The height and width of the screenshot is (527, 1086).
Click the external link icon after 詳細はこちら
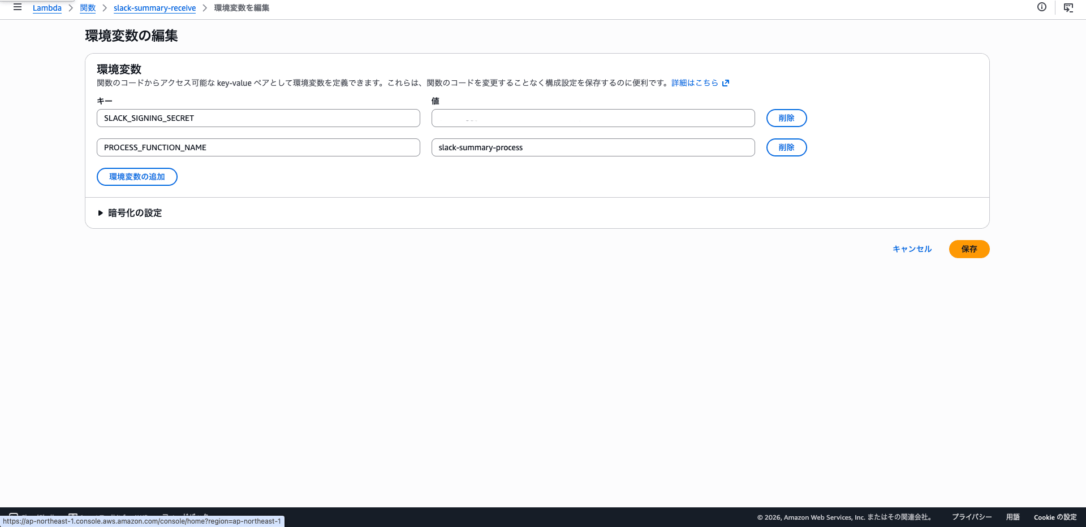pyautogui.click(x=726, y=83)
